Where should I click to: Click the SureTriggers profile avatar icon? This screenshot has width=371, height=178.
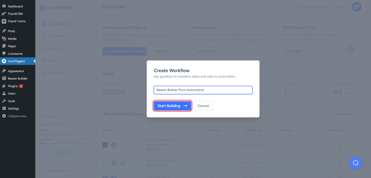point(357,7)
